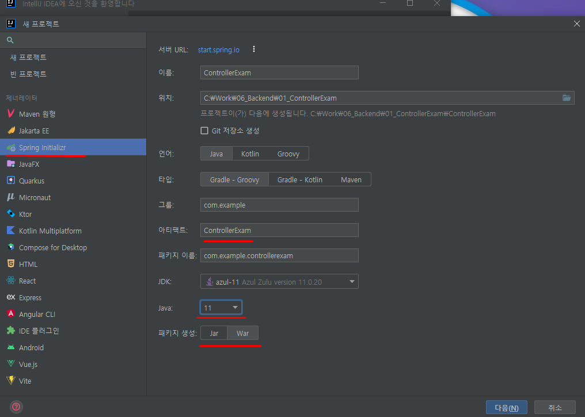This screenshot has width=585, height=417.
Task: Choose React project type
Action: [x=73, y=281]
